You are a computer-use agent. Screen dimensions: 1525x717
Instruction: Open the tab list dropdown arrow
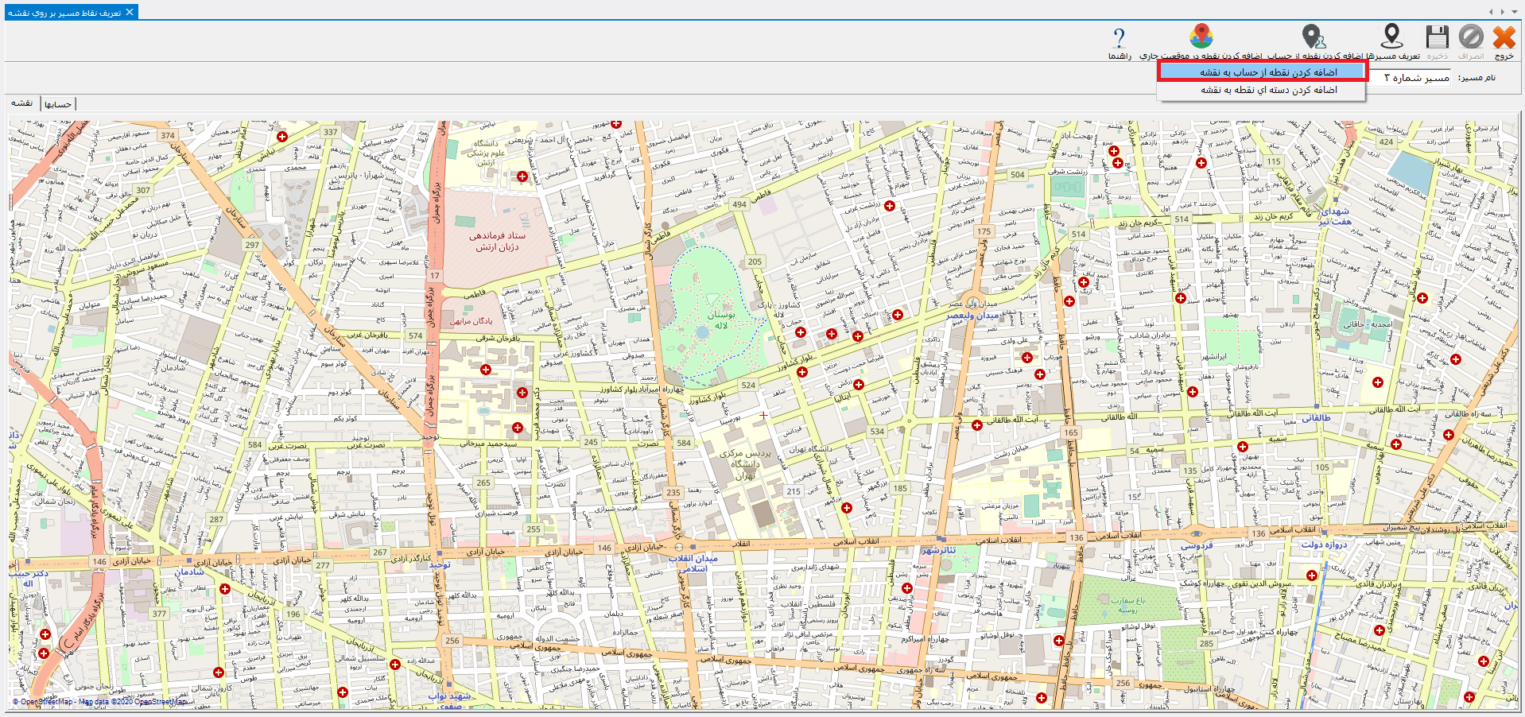(1513, 12)
